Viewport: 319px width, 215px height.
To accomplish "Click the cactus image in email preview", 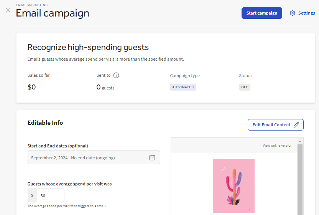I will pos(233,186).
